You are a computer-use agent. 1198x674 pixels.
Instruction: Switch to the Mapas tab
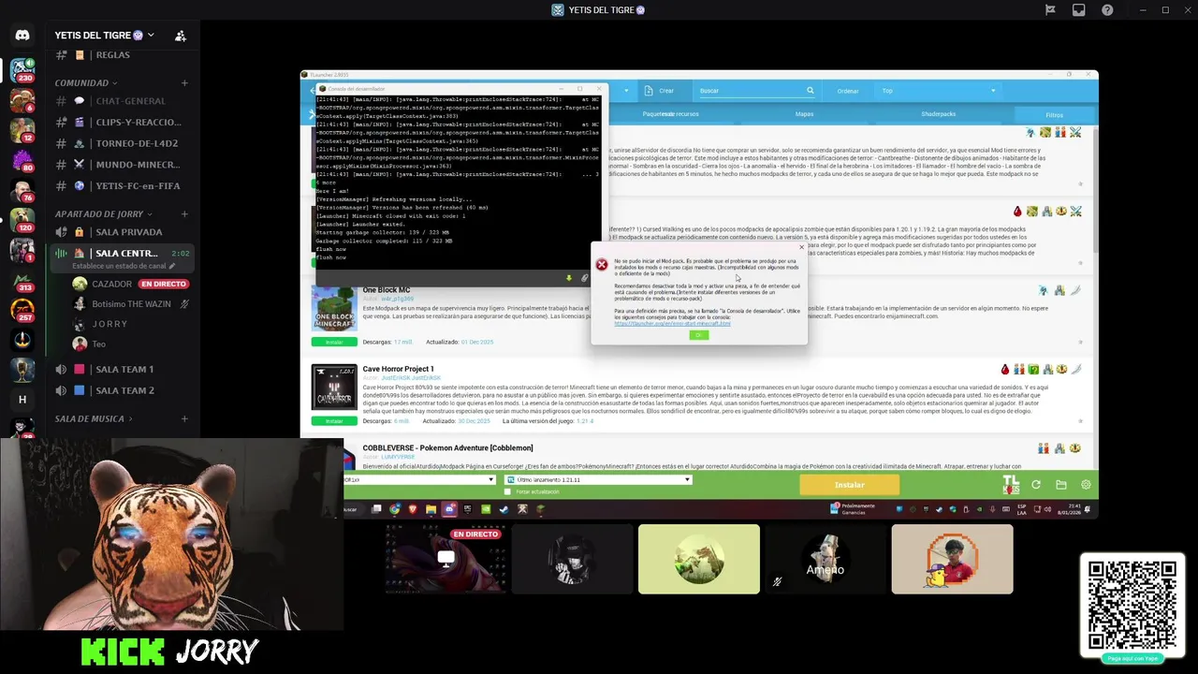coord(804,114)
